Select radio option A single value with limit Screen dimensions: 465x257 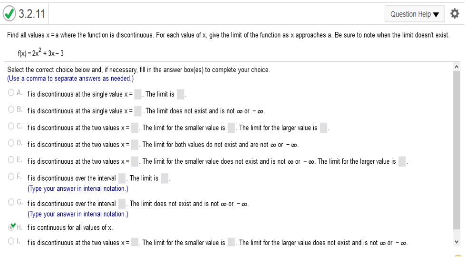point(11,93)
